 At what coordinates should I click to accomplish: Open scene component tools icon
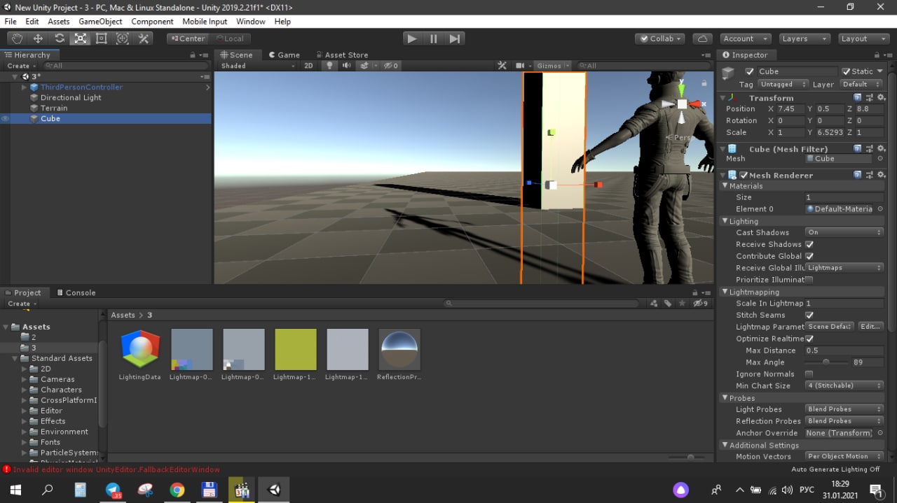pyautogui.click(x=502, y=66)
